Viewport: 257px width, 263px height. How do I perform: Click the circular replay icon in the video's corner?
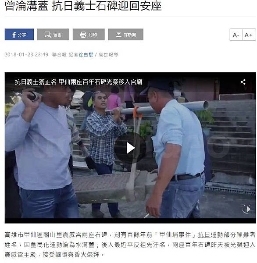246,209
